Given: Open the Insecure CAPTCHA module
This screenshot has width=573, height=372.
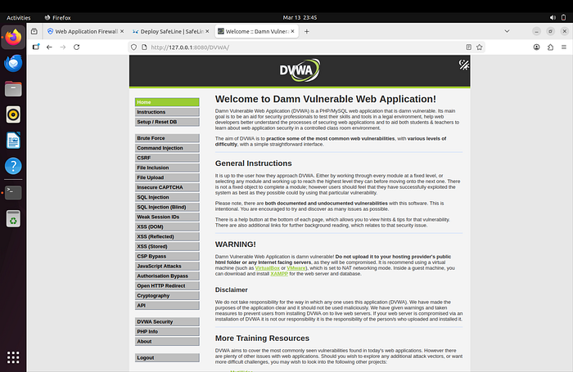Looking at the screenshot, I should pyautogui.click(x=167, y=187).
